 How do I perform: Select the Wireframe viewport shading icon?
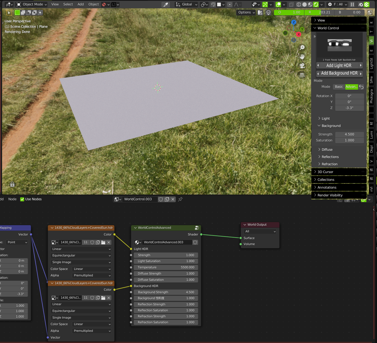pyautogui.click(x=299, y=4)
